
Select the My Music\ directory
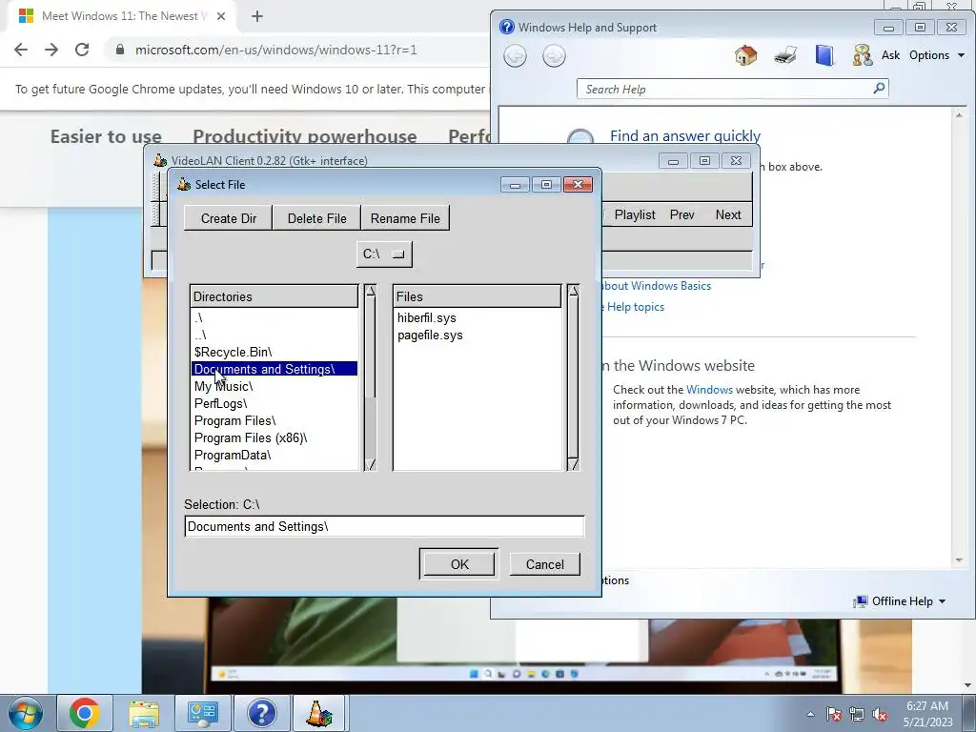(x=274, y=387)
